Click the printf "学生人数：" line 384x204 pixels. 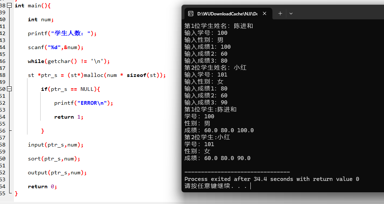click(x=62, y=33)
